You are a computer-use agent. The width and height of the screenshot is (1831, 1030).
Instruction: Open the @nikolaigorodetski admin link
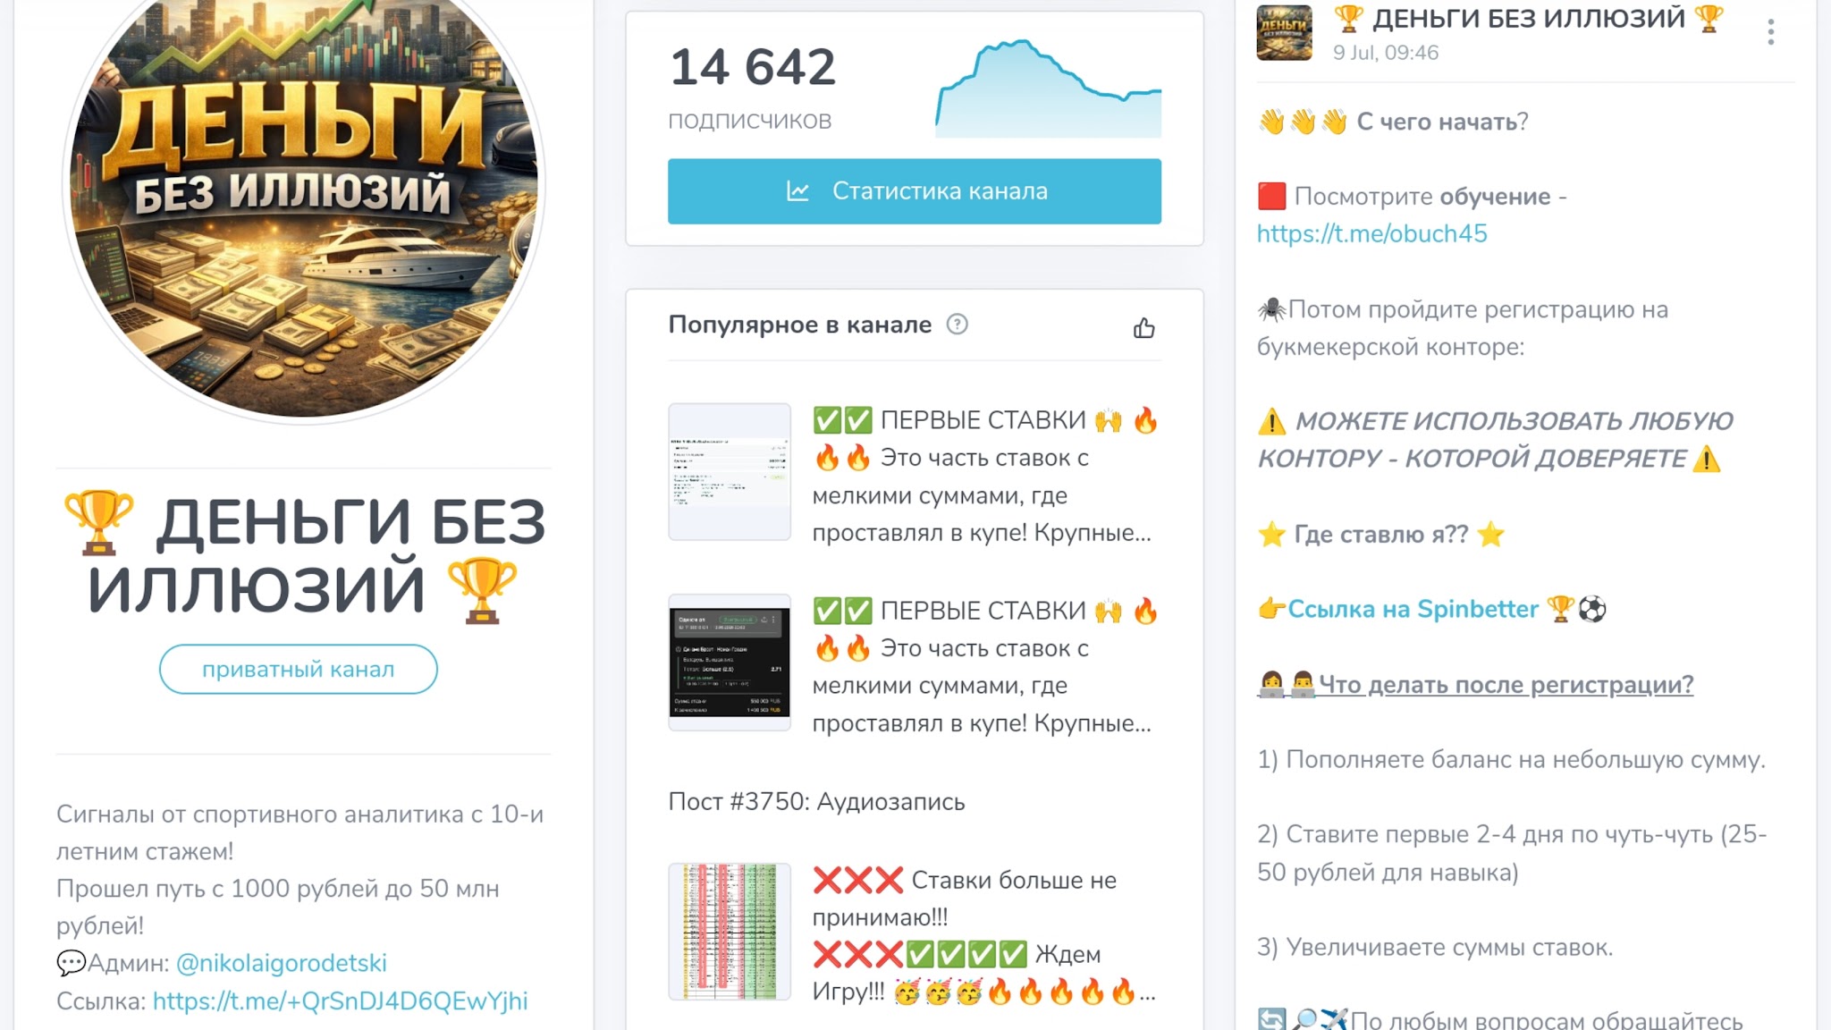point(282,963)
